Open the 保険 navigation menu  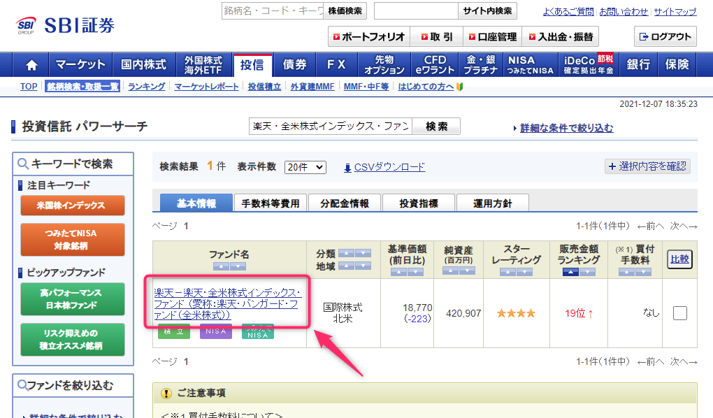click(677, 65)
